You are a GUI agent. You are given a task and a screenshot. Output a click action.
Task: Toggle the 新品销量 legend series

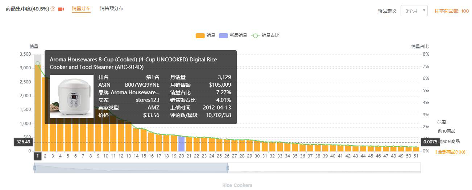click(x=233, y=35)
